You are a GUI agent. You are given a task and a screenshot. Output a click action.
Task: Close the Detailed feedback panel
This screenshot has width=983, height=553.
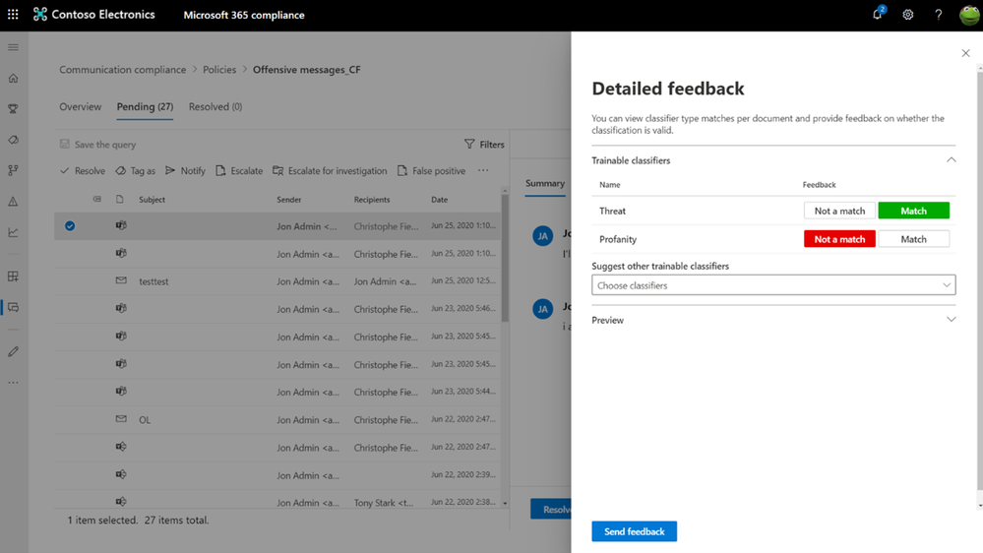(x=965, y=53)
